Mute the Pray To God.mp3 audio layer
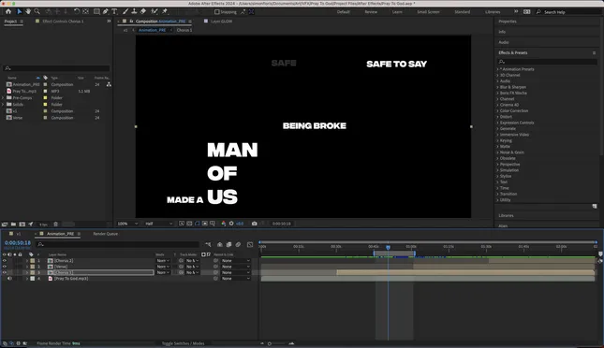Image resolution: width=604 pixels, height=348 pixels. click(x=9, y=279)
